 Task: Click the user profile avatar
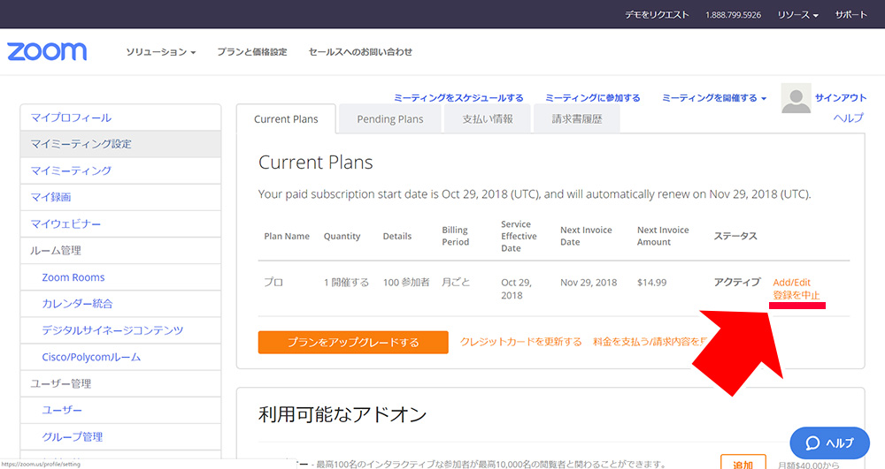pos(796,99)
